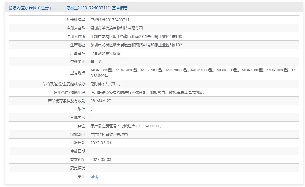Viewport: 305px width, 187px height.
Task: Click the backslash value in 附件 row
Action: coord(91,109)
